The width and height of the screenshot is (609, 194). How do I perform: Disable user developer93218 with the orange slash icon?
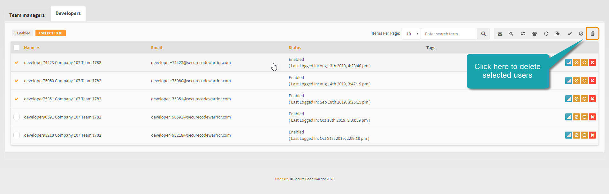[x=576, y=135]
